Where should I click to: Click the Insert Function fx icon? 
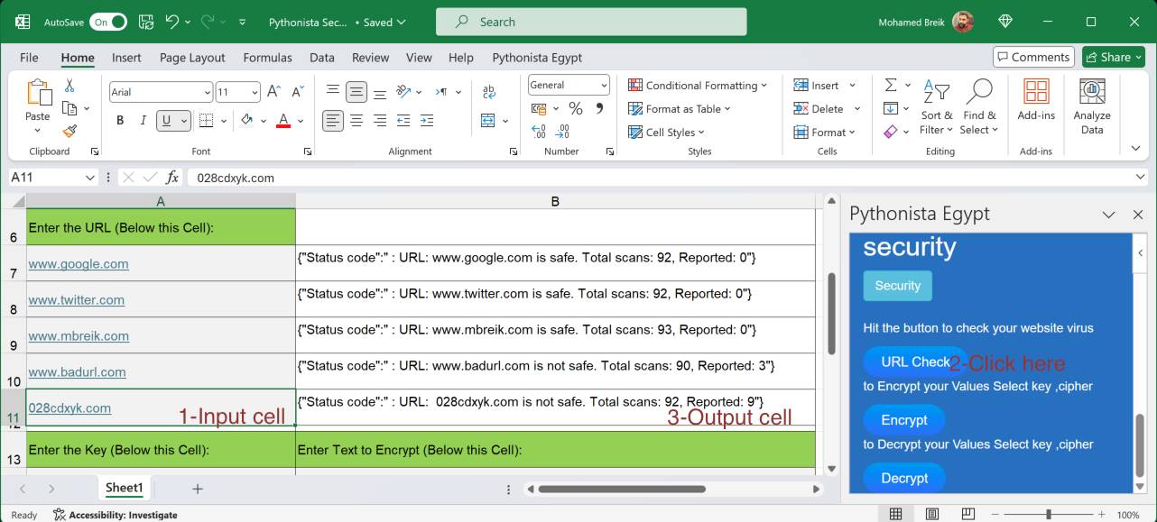(171, 178)
